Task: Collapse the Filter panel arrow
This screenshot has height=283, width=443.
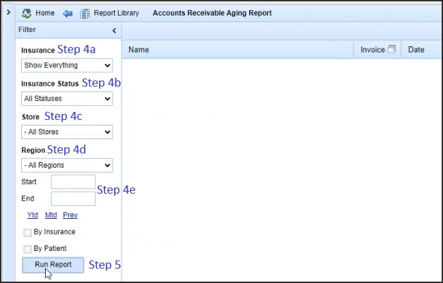Action: coord(114,30)
